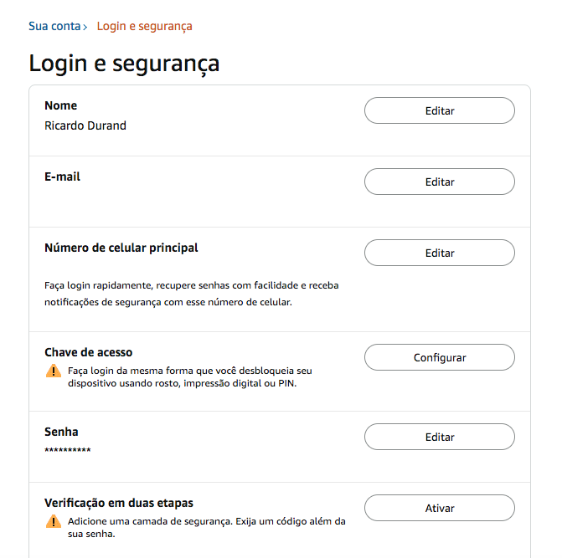Click the masked password asterisks

(67, 450)
